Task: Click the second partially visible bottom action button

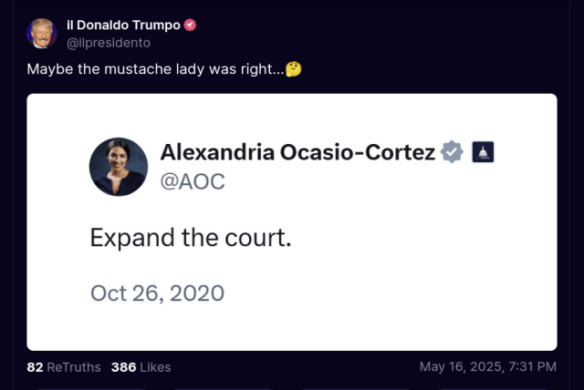Action: 224,388
